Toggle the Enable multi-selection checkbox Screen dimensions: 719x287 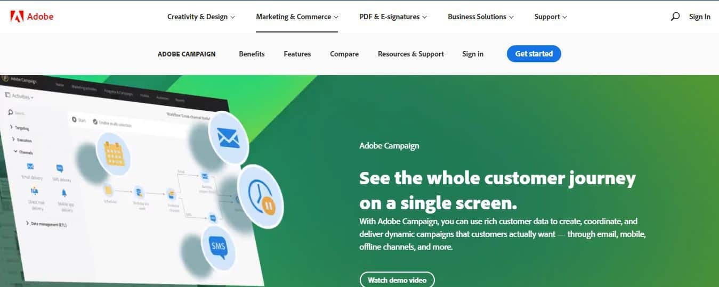click(95, 122)
